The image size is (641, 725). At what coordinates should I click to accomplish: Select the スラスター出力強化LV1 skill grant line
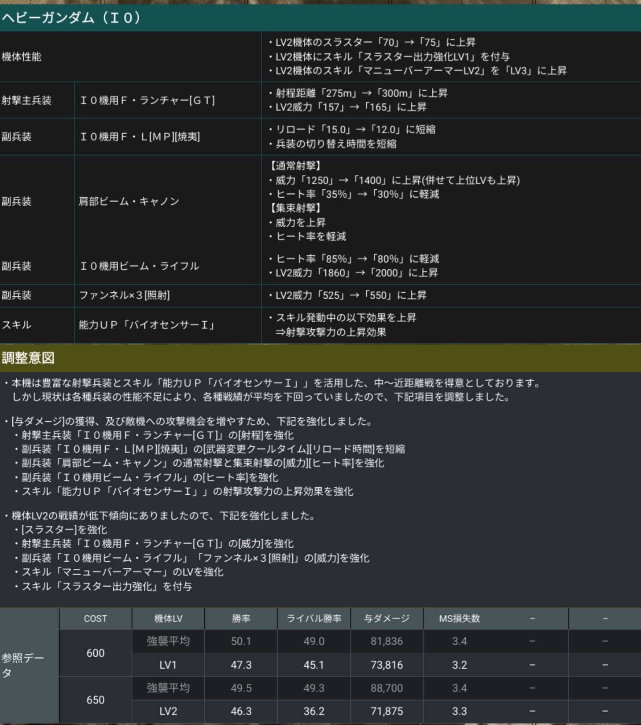tap(389, 57)
